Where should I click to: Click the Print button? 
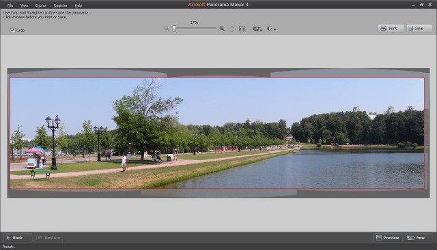click(391, 29)
